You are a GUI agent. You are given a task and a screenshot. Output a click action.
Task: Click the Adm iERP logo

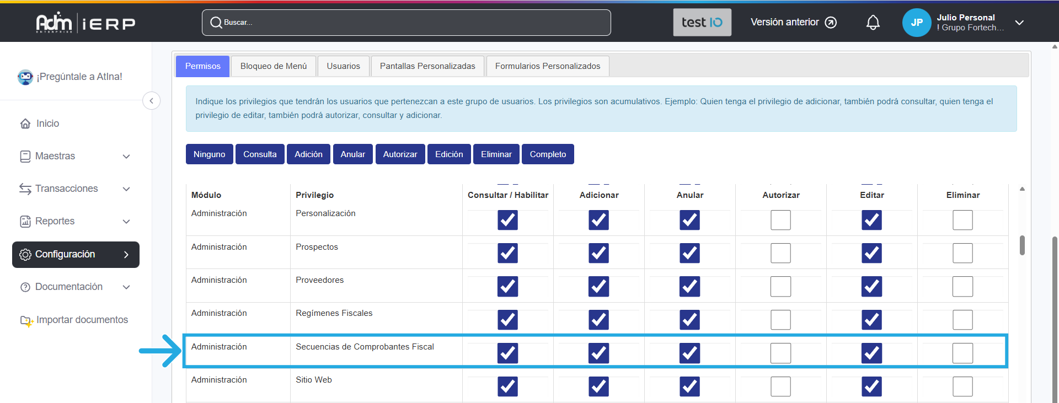tap(85, 23)
